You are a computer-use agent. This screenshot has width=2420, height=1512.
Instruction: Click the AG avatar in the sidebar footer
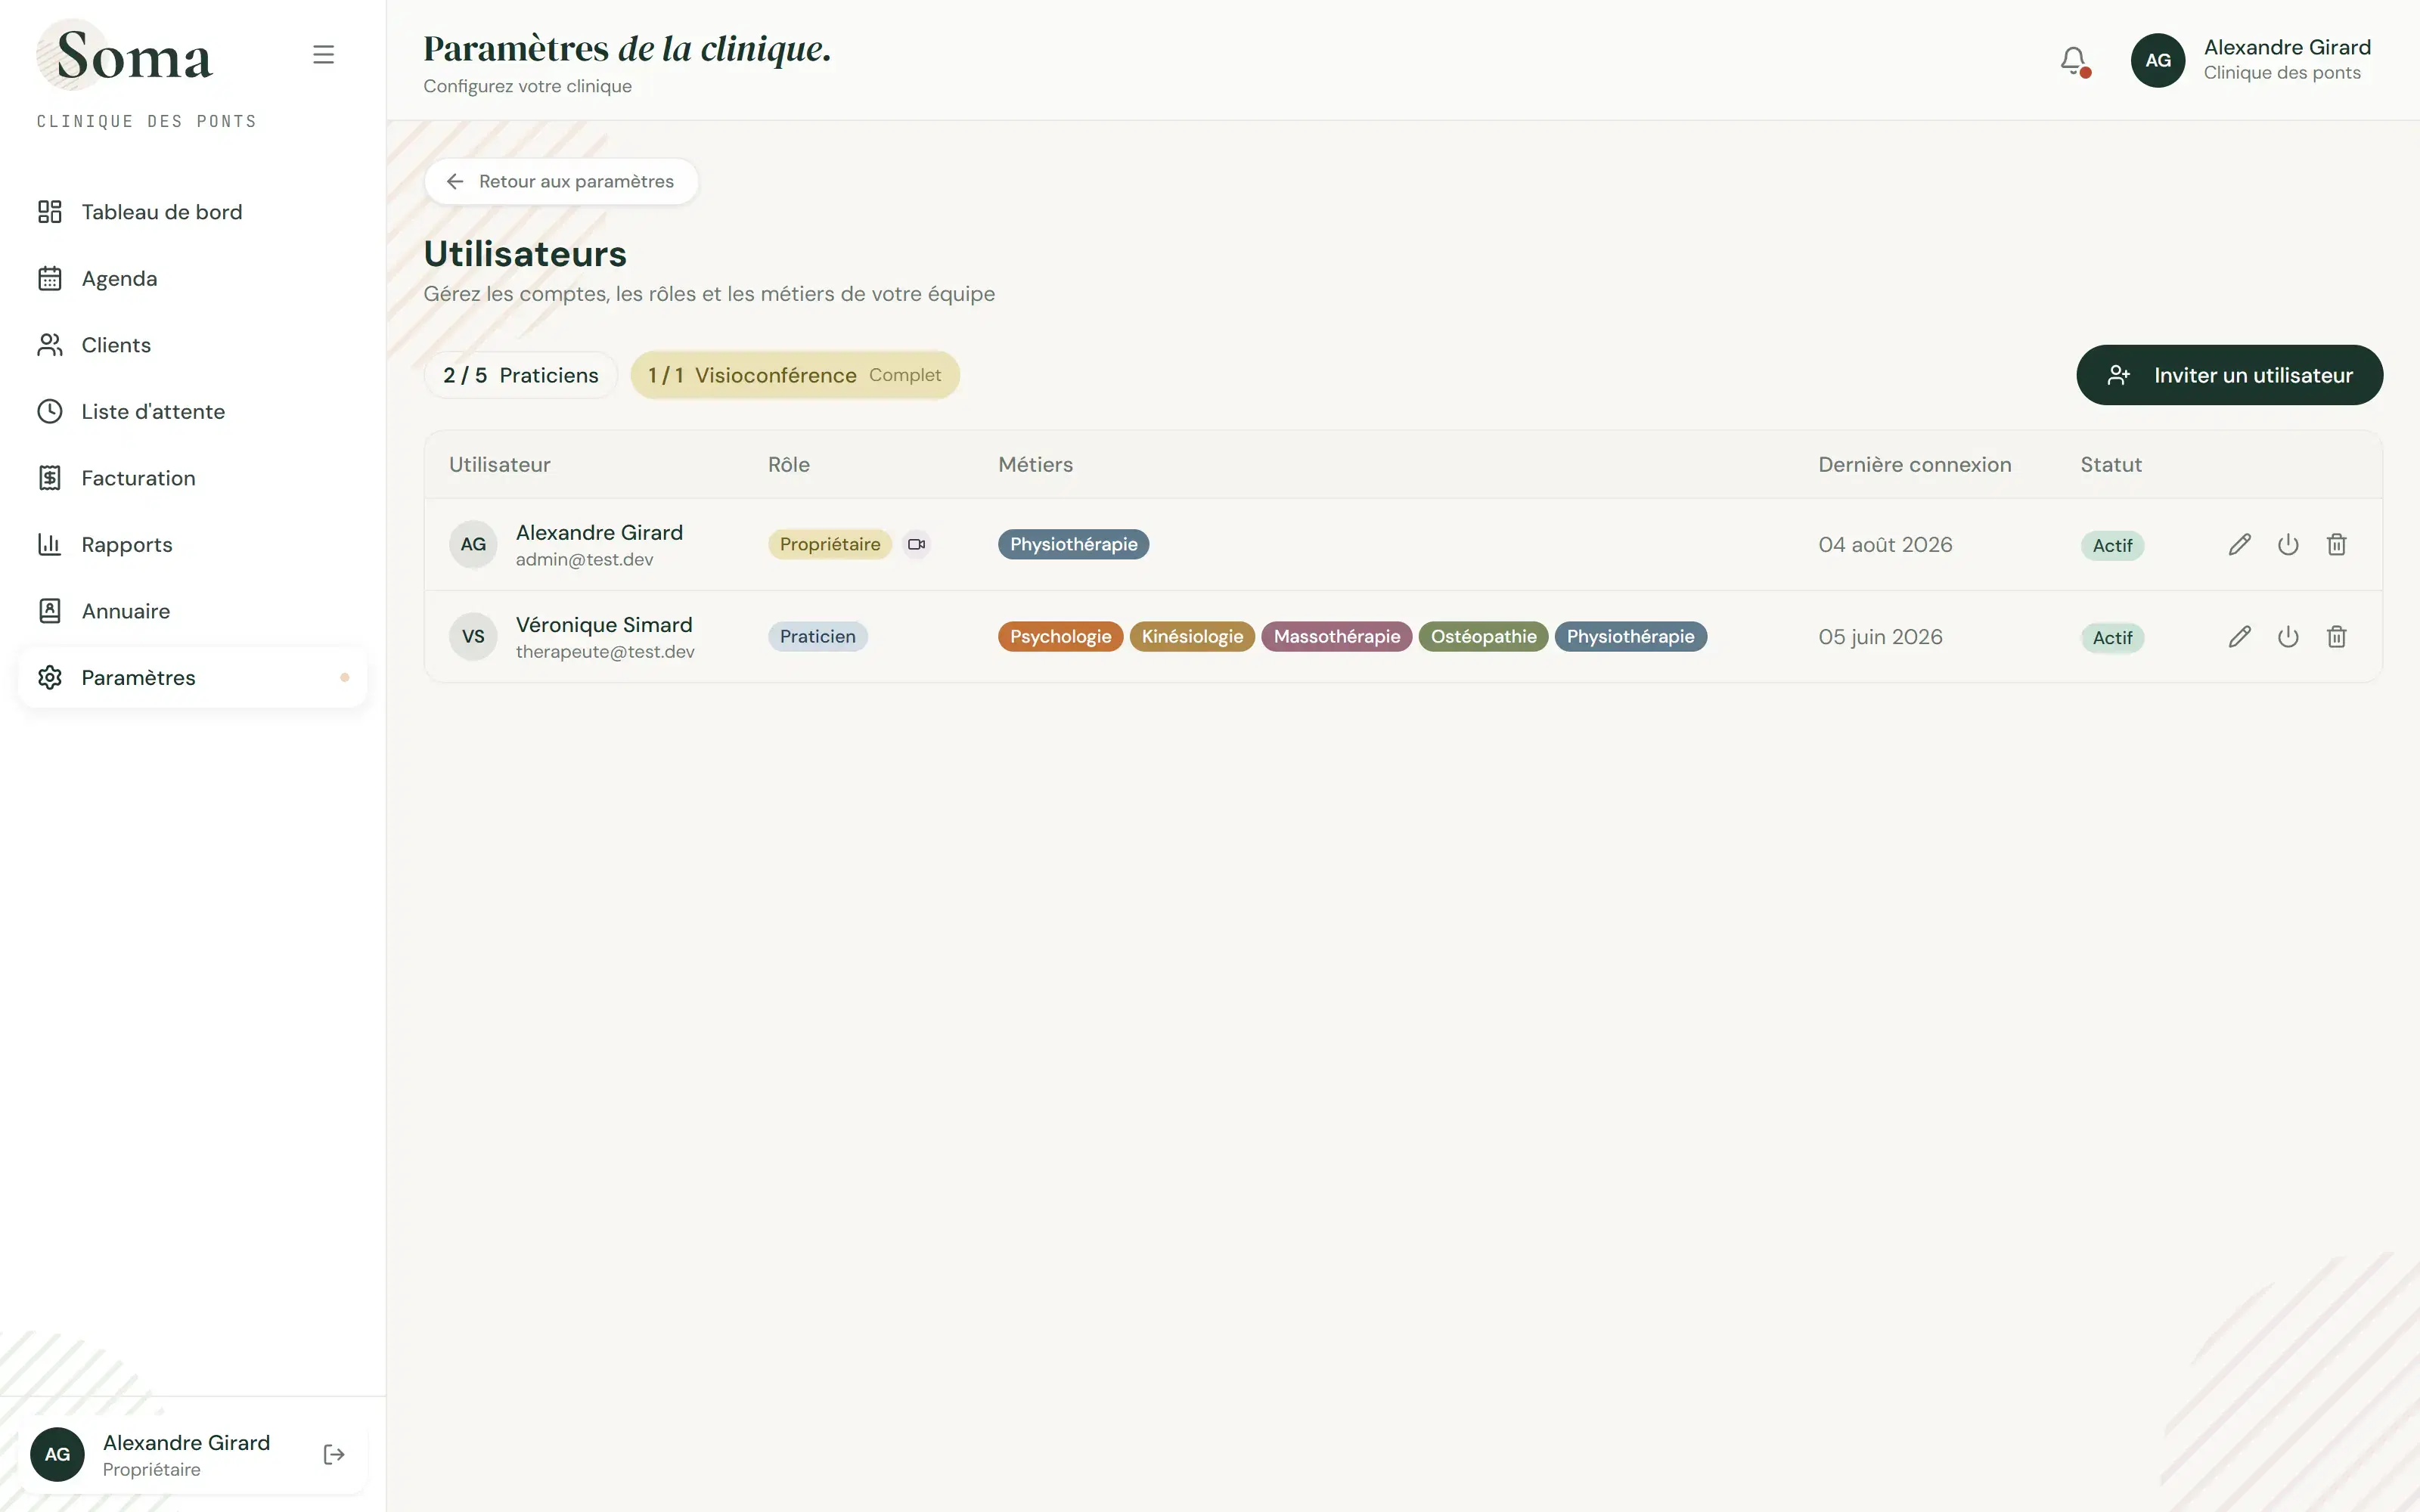57,1454
